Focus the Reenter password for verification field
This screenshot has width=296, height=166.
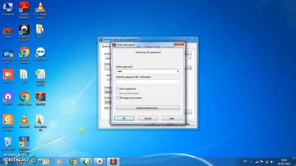pos(148,82)
